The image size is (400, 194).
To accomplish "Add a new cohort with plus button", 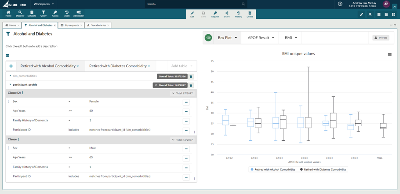I will click(x=11, y=66).
